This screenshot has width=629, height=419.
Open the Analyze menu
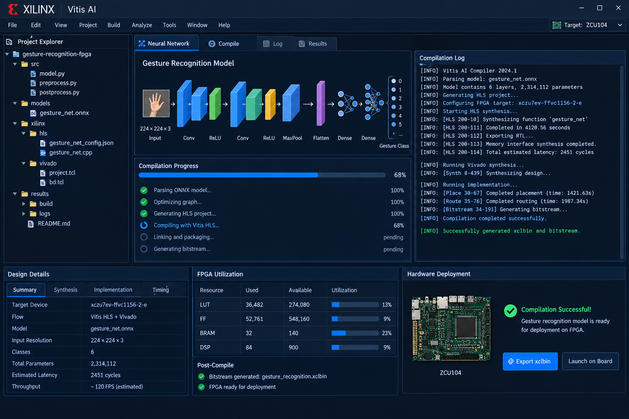[x=142, y=25]
